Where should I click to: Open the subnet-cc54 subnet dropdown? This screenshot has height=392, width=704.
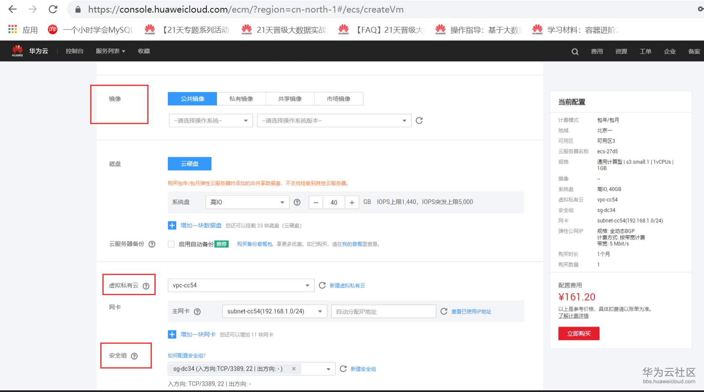coord(274,311)
